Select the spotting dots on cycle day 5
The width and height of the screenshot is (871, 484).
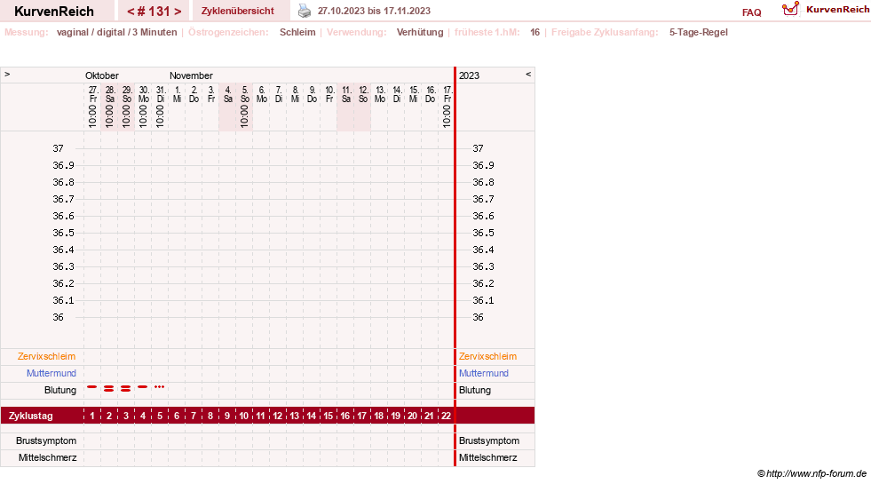point(160,386)
